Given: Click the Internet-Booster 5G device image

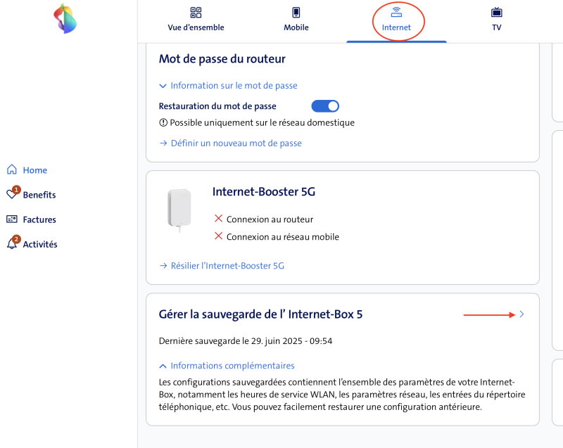Looking at the screenshot, I should point(177,209).
